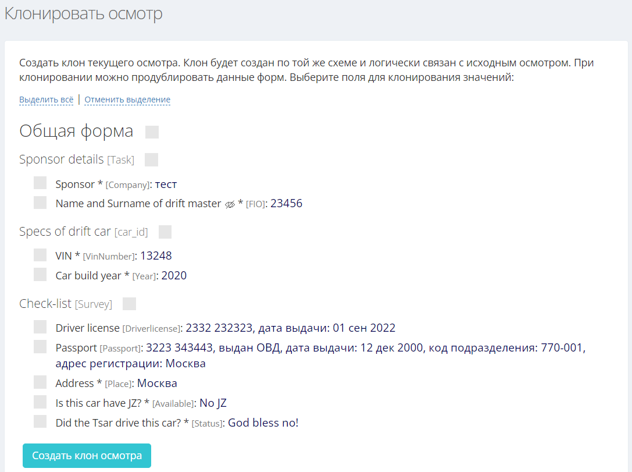Click the Клонировать осмотр page title

point(84,14)
